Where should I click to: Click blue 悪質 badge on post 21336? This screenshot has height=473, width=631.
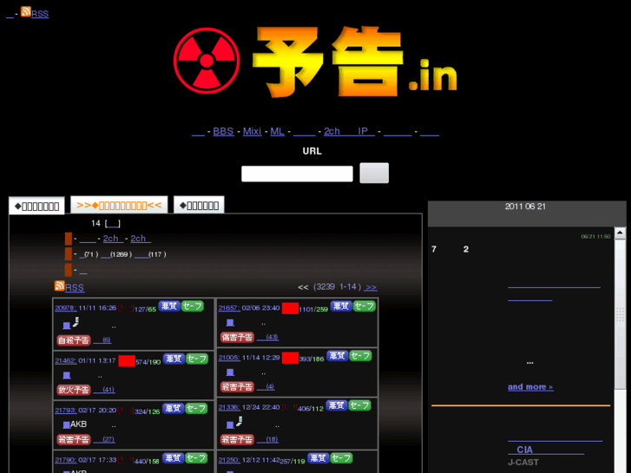pyautogui.click(x=337, y=405)
